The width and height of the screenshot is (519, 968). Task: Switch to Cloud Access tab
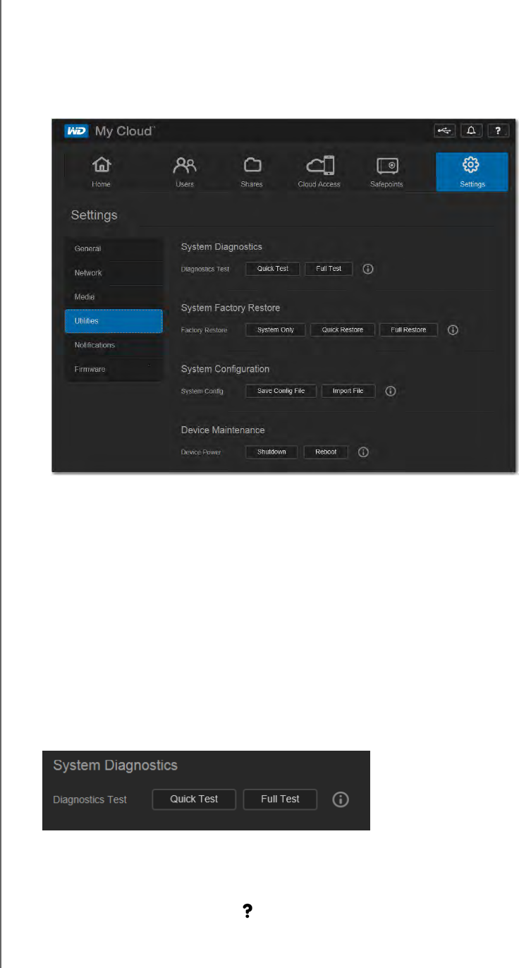[319, 172]
